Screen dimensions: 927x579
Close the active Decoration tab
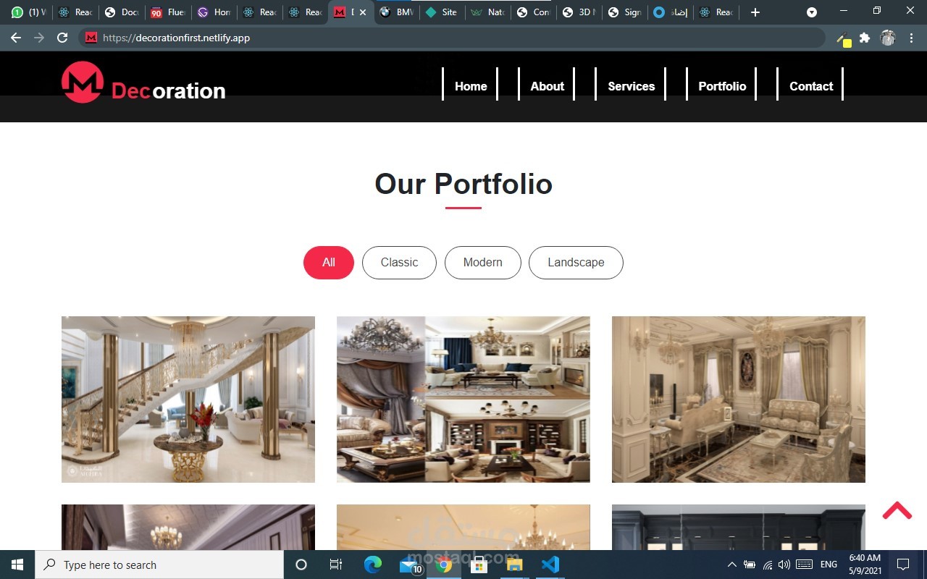pyautogui.click(x=363, y=12)
